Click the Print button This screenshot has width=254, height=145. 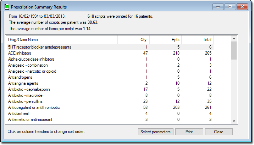click(x=189, y=132)
